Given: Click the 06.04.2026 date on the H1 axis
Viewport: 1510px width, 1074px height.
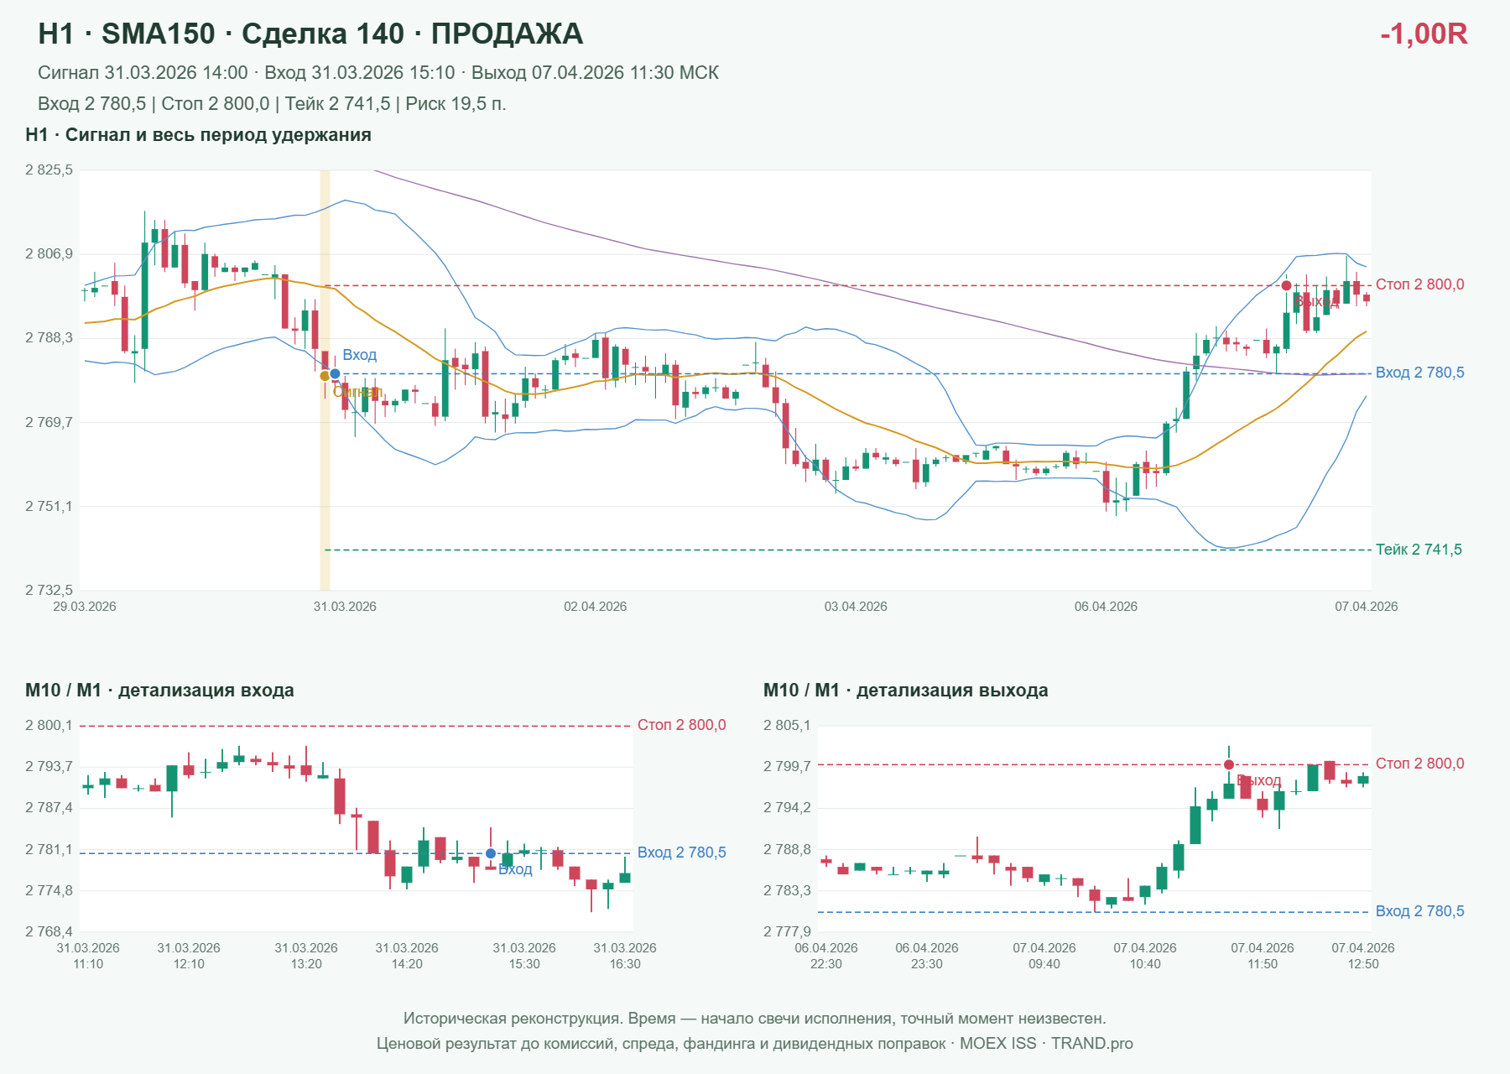Looking at the screenshot, I should tap(1106, 607).
